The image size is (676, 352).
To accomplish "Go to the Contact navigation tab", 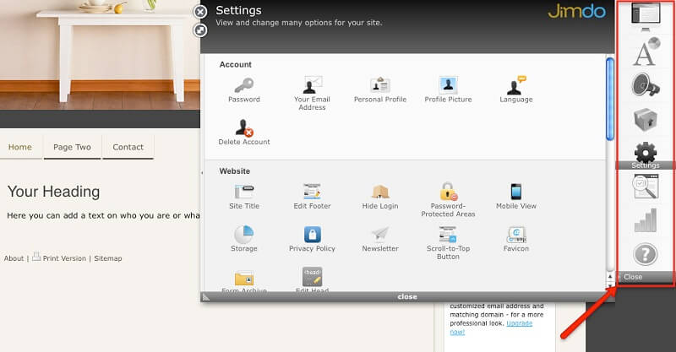I will 128,147.
